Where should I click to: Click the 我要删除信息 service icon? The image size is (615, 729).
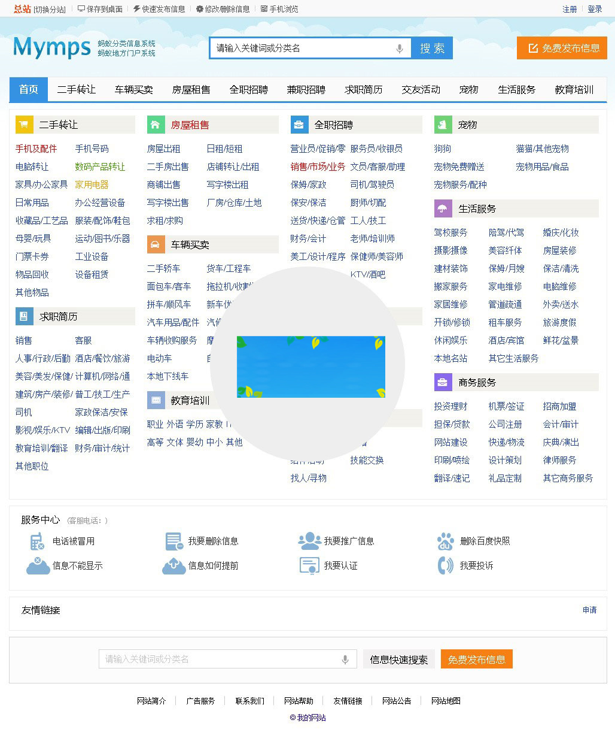pos(173,540)
